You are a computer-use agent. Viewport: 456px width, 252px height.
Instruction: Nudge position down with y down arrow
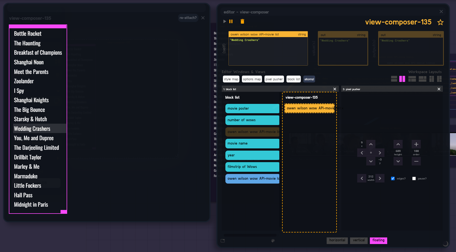point(371,161)
